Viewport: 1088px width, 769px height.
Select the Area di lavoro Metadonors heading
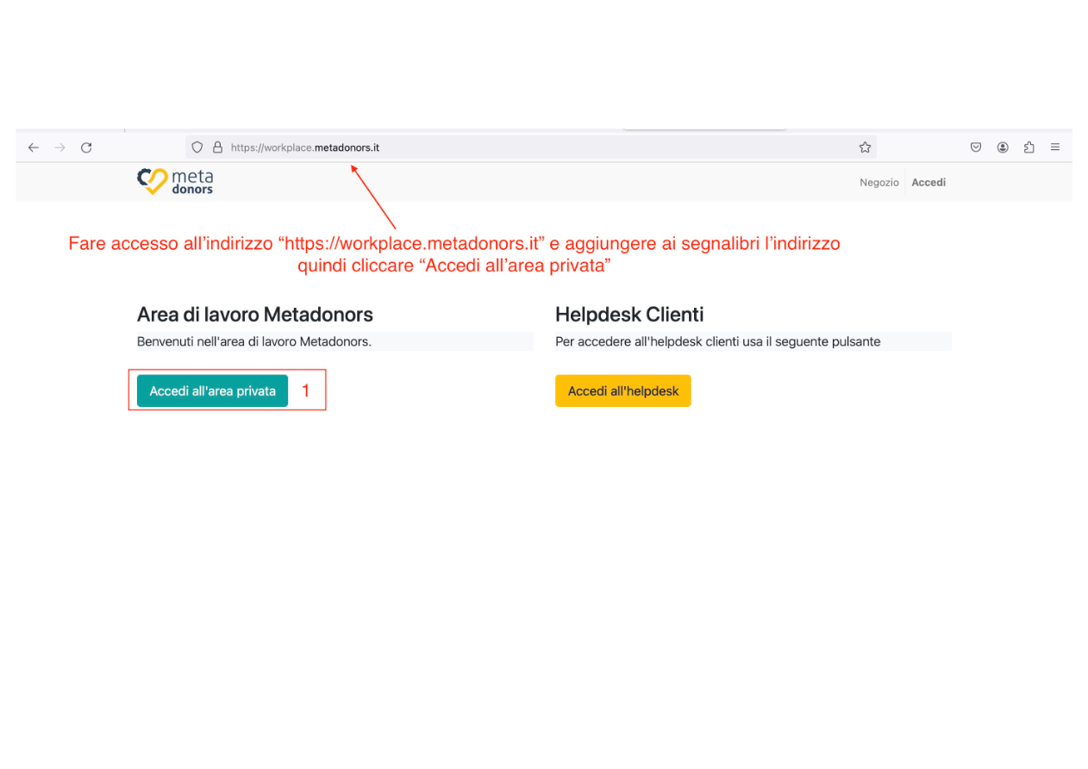tap(255, 315)
